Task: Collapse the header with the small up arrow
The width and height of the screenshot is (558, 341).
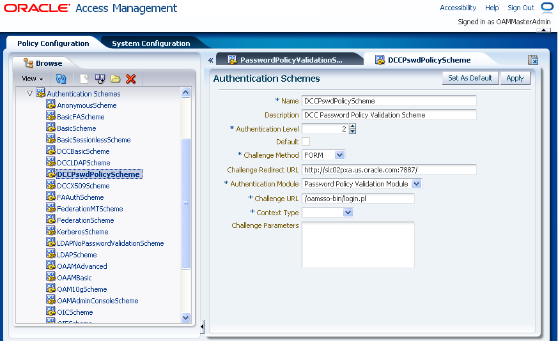Action: [543, 30]
